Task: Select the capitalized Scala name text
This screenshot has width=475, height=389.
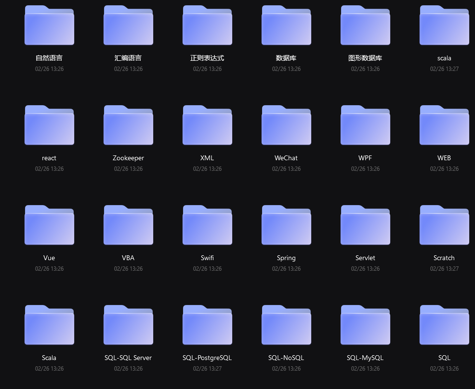Action: click(x=49, y=358)
